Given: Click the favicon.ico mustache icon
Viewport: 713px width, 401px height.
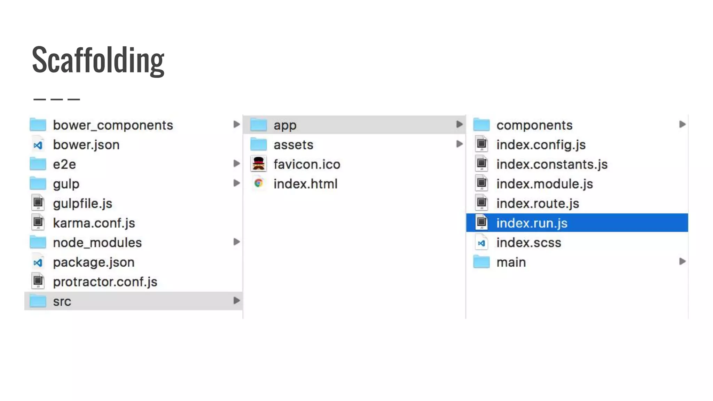Looking at the screenshot, I should (258, 164).
